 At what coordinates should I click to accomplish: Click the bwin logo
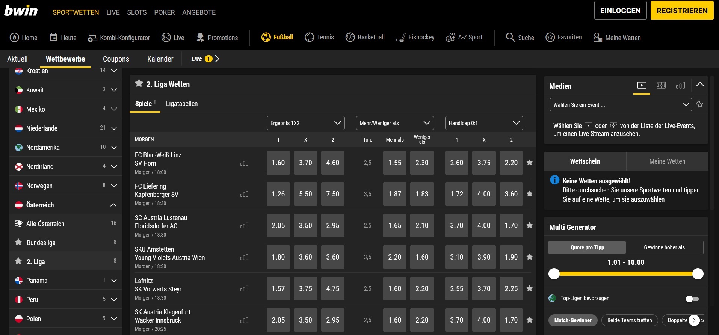tap(21, 11)
